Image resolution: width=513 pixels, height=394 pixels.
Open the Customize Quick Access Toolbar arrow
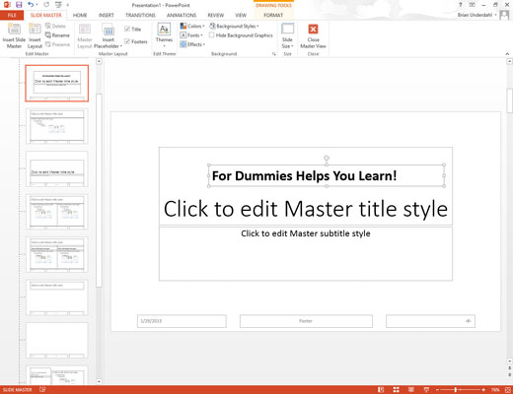coord(68,5)
